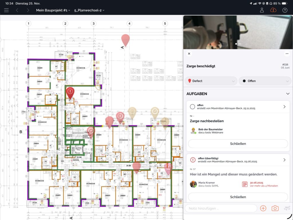Check the open circle on Zarge nachbestellen task
This screenshot has width=293, height=220.
[x=193, y=107]
